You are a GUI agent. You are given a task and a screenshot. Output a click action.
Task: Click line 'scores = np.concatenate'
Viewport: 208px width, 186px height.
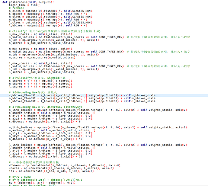(61, 169)
